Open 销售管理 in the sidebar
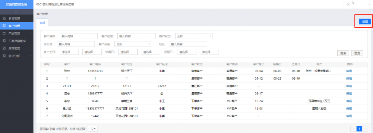The width and height of the screenshot is (373, 133). (17, 18)
